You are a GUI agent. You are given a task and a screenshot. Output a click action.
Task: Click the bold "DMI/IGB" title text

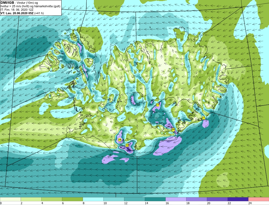click(7, 3)
